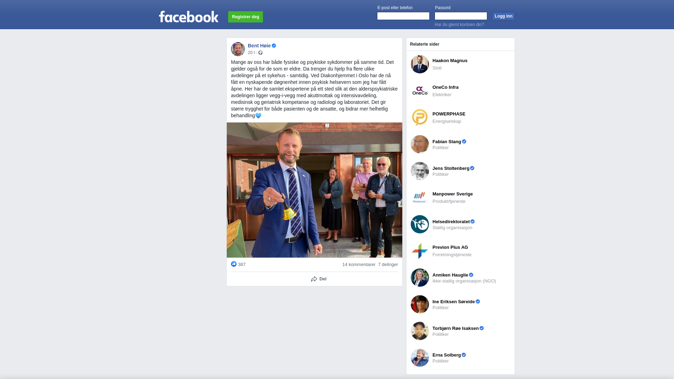The width and height of the screenshot is (674, 379).
Task: Click the public globe icon under Bent Høie
Action: click(x=260, y=53)
